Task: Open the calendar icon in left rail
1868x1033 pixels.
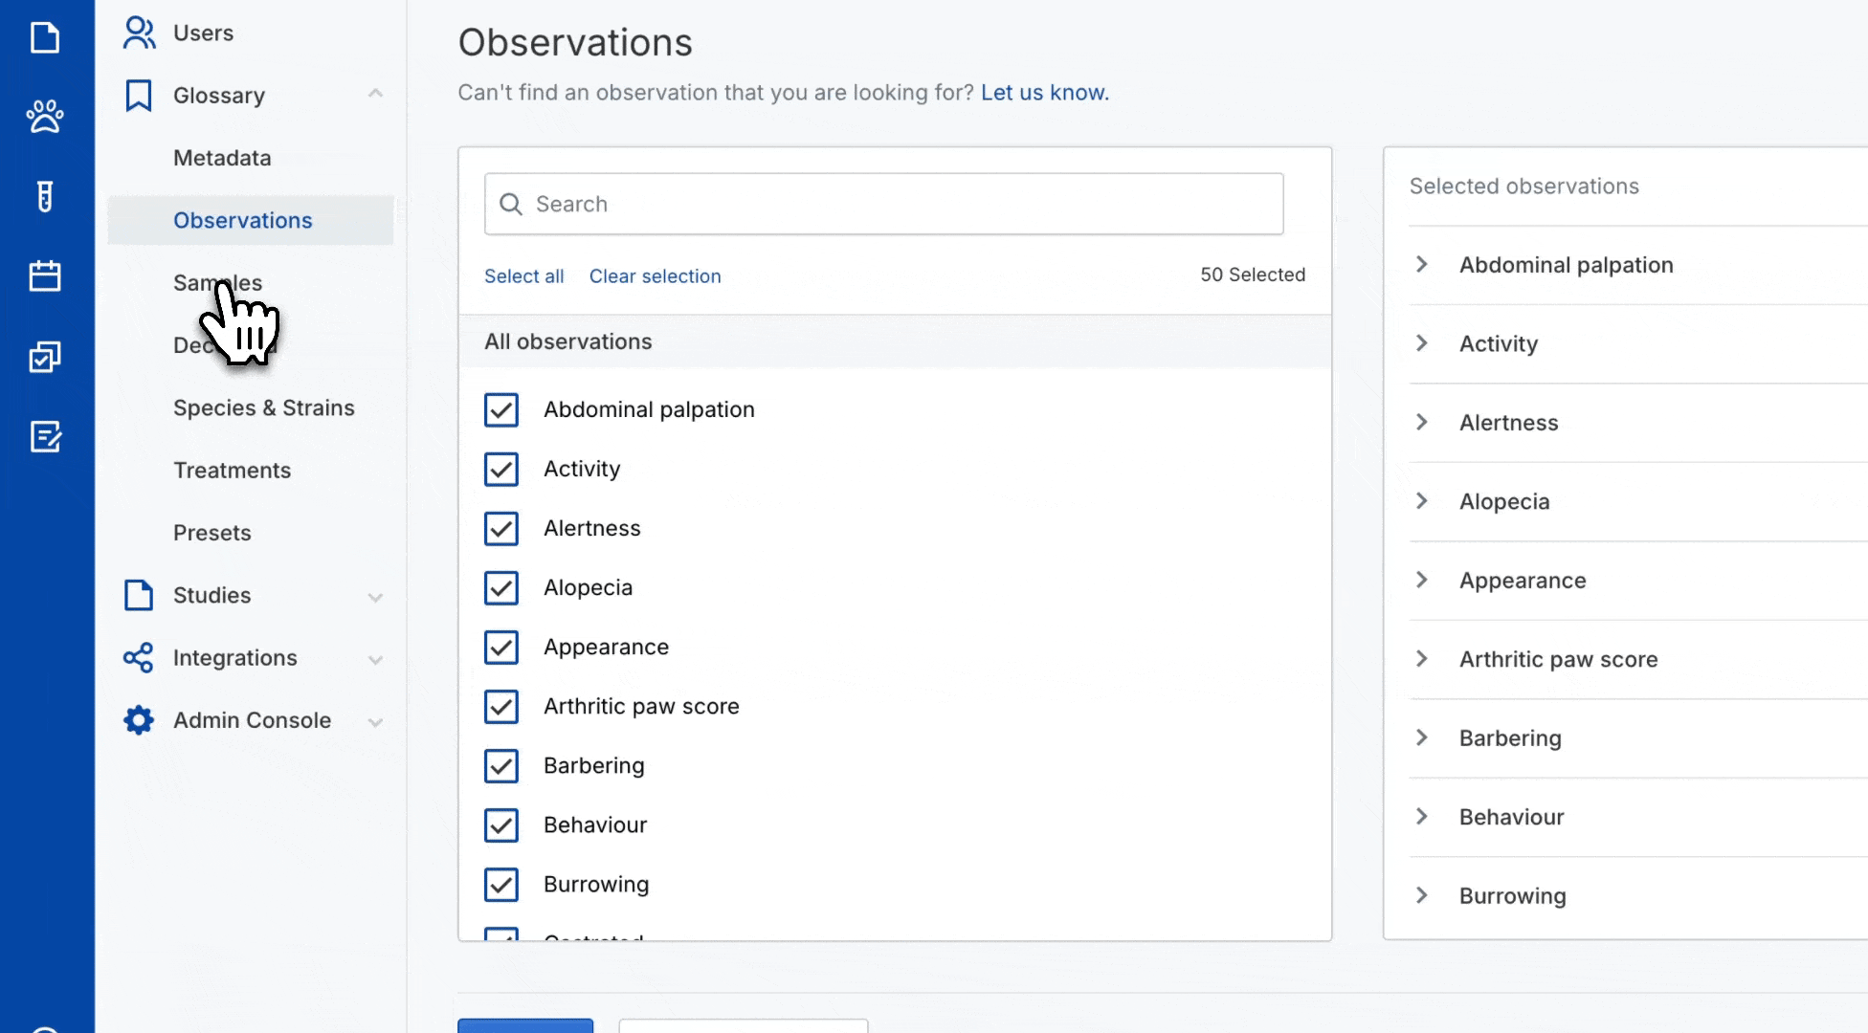Action: pyautogui.click(x=45, y=276)
